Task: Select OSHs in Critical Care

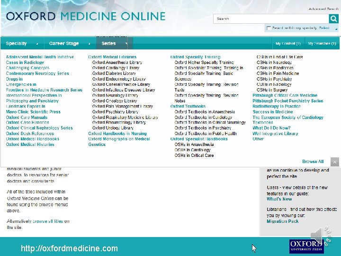Action: (x=194, y=155)
